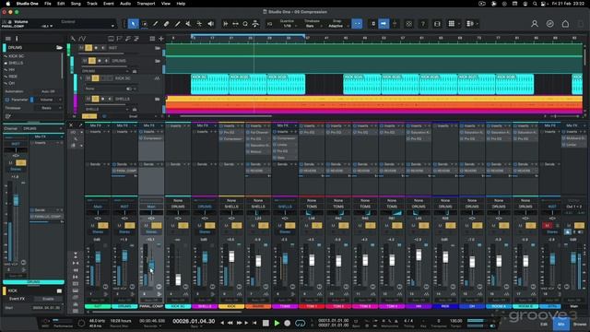The height and width of the screenshot is (332, 590).
Task: Select the Arrow tool in the toolbar
Action: (133, 24)
